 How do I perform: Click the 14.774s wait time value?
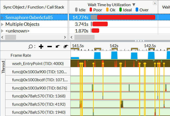[x=80, y=18]
